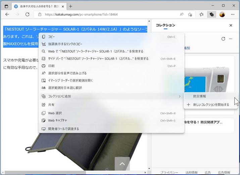This screenshot has height=175, width=240.
Task: Add selection to 防災情報 collection
Action: [210, 96]
